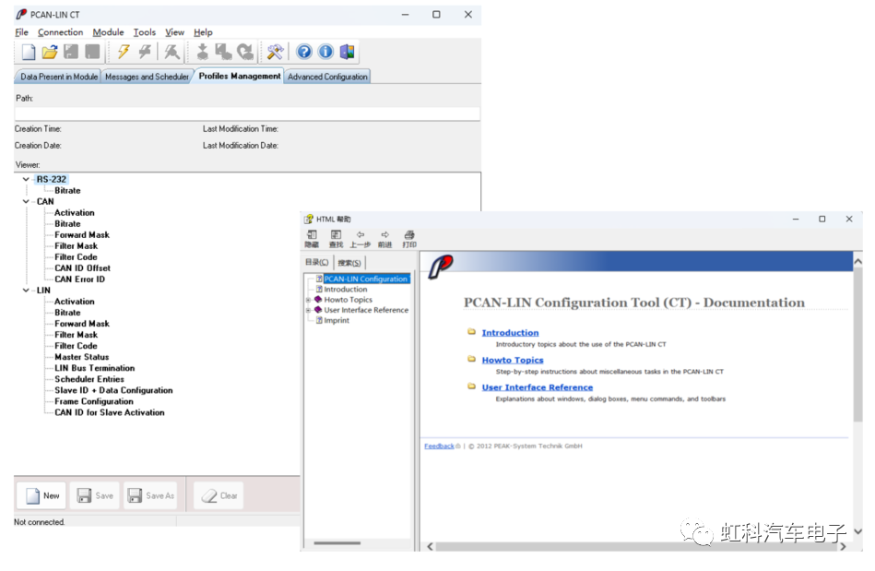875x571 pixels.
Task: Click the door-shaped Exit icon
Action: pos(347,52)
